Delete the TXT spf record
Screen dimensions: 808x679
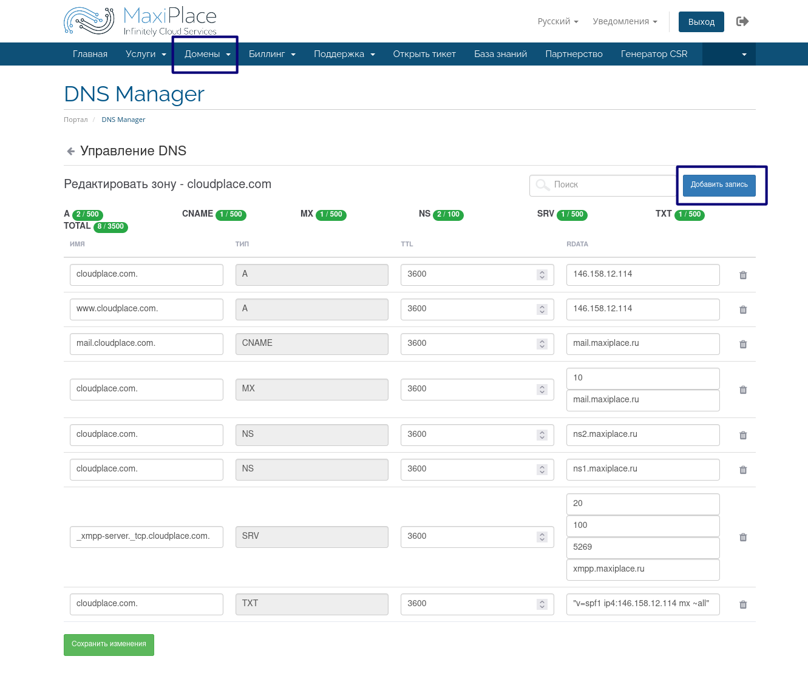(x=743, y=604)
